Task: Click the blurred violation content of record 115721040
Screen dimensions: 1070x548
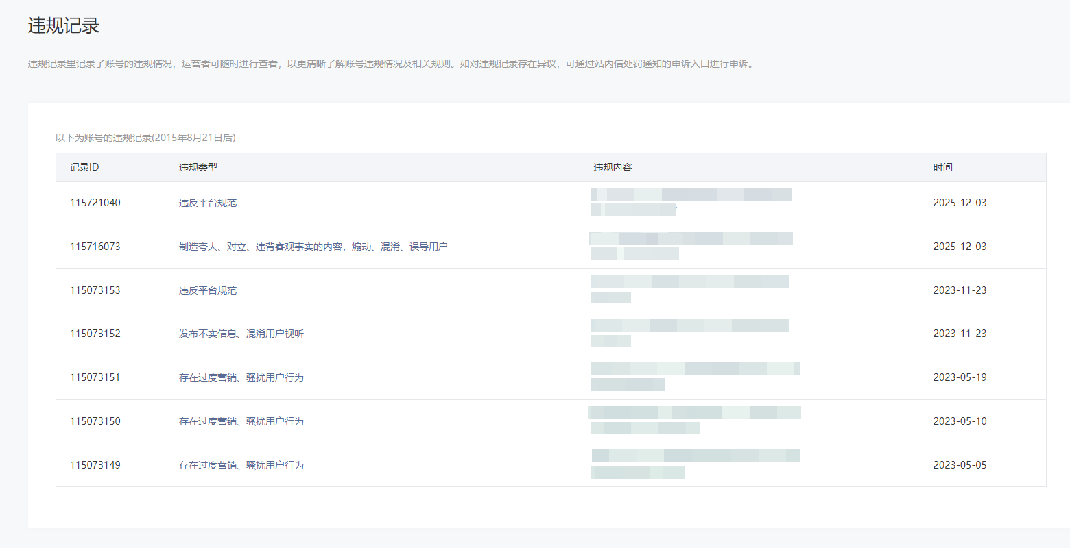Action: click(x=691, y=202)
